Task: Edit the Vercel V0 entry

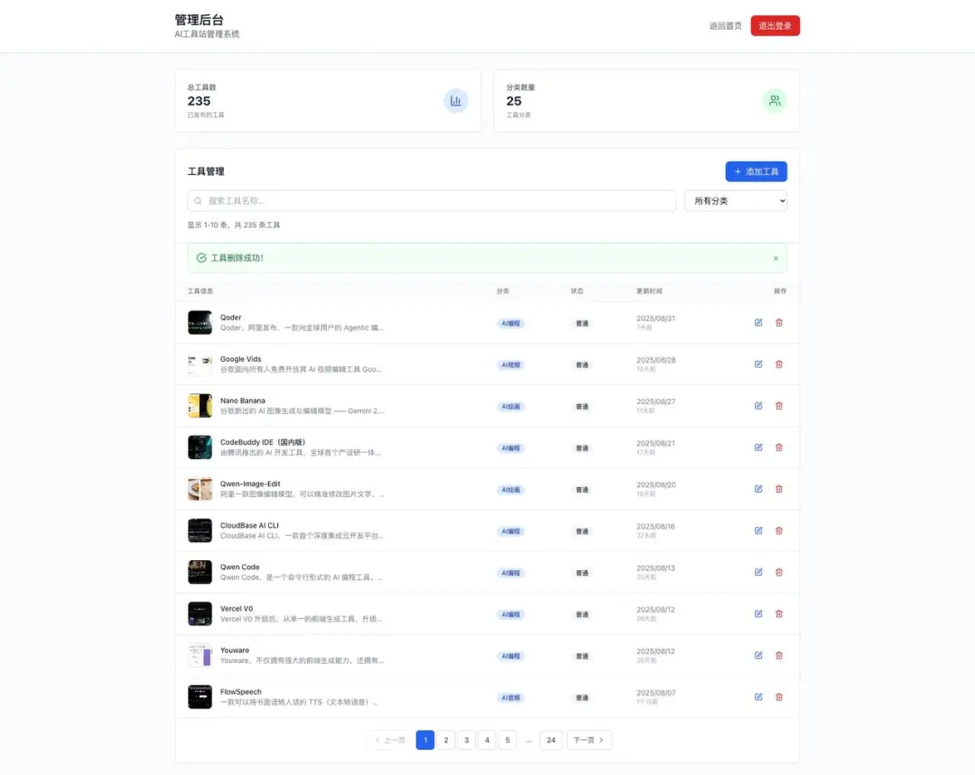Action: [x=758, y=614]
